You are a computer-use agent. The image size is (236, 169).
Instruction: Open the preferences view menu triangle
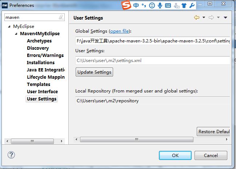[x=225, y=17]
